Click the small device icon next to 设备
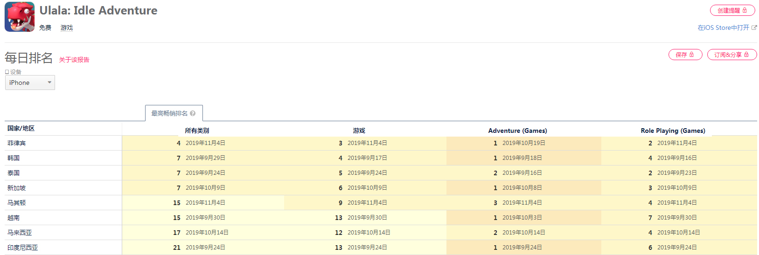This screenshot has height=255, width=759. coord(7,72)
